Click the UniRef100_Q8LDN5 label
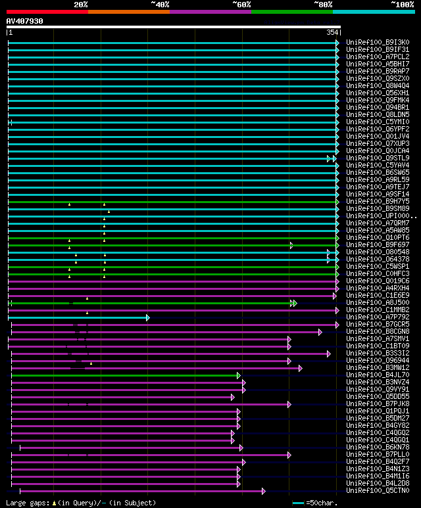The width and height of the screenshot is (421, 508). (378, 115)
